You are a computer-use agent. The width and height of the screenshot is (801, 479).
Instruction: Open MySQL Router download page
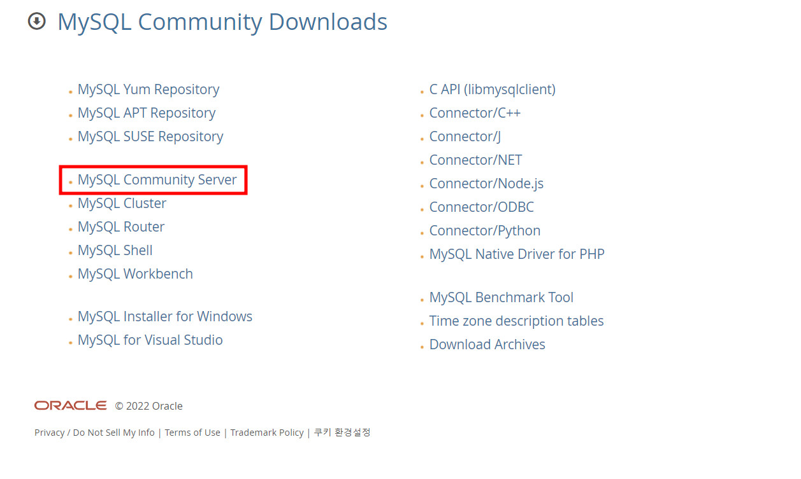coord(121,227)
